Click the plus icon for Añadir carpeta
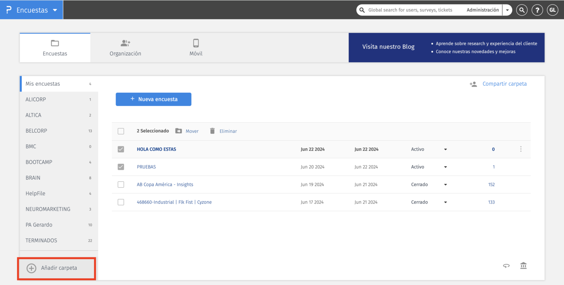 point(31,268)
